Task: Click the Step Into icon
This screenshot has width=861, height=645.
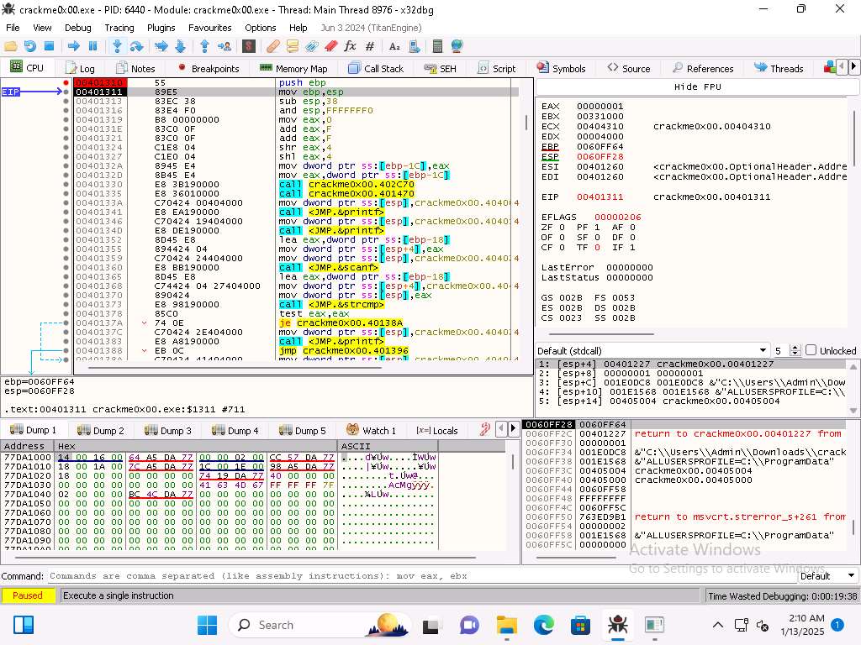Action: (118, 46)
